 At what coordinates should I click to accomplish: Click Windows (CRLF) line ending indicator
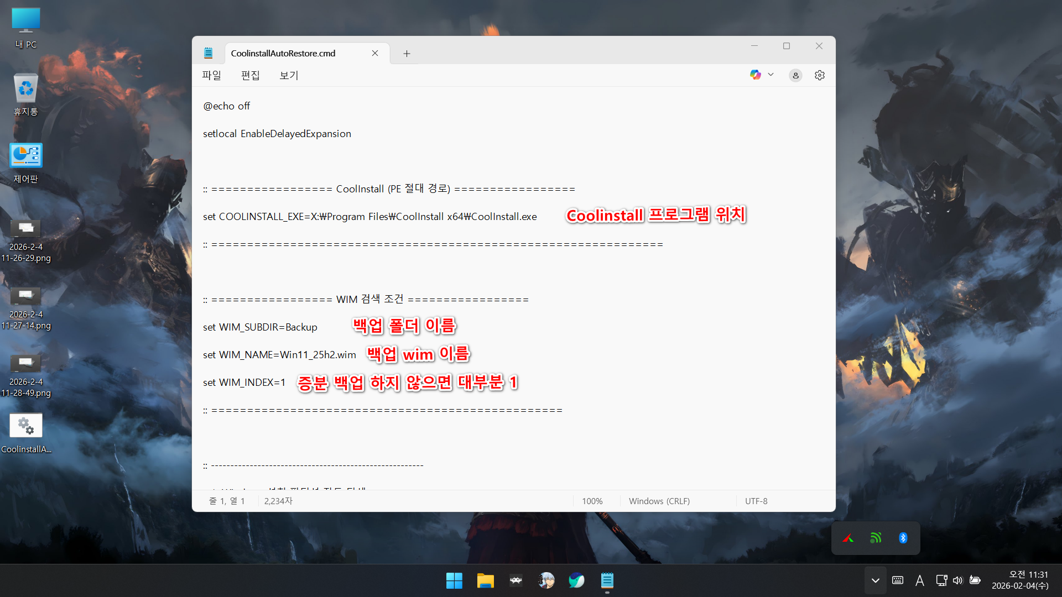pyautogui.click(x=659, y=501)
